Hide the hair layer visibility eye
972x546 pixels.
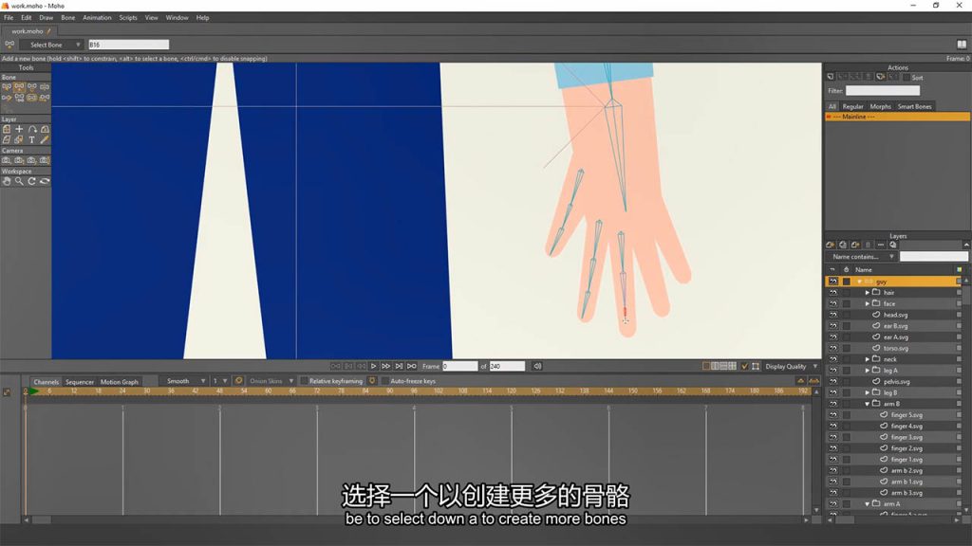[833, 293]
